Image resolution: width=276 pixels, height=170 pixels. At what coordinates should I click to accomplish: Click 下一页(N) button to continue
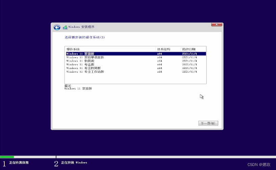click(x=208, y=123)
